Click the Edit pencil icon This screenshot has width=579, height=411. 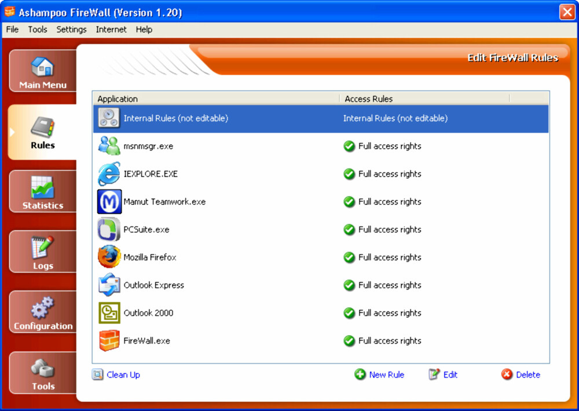click(434, 375)
